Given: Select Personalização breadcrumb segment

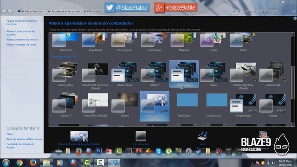Looking at the screenshot, I should pos(95,11).
